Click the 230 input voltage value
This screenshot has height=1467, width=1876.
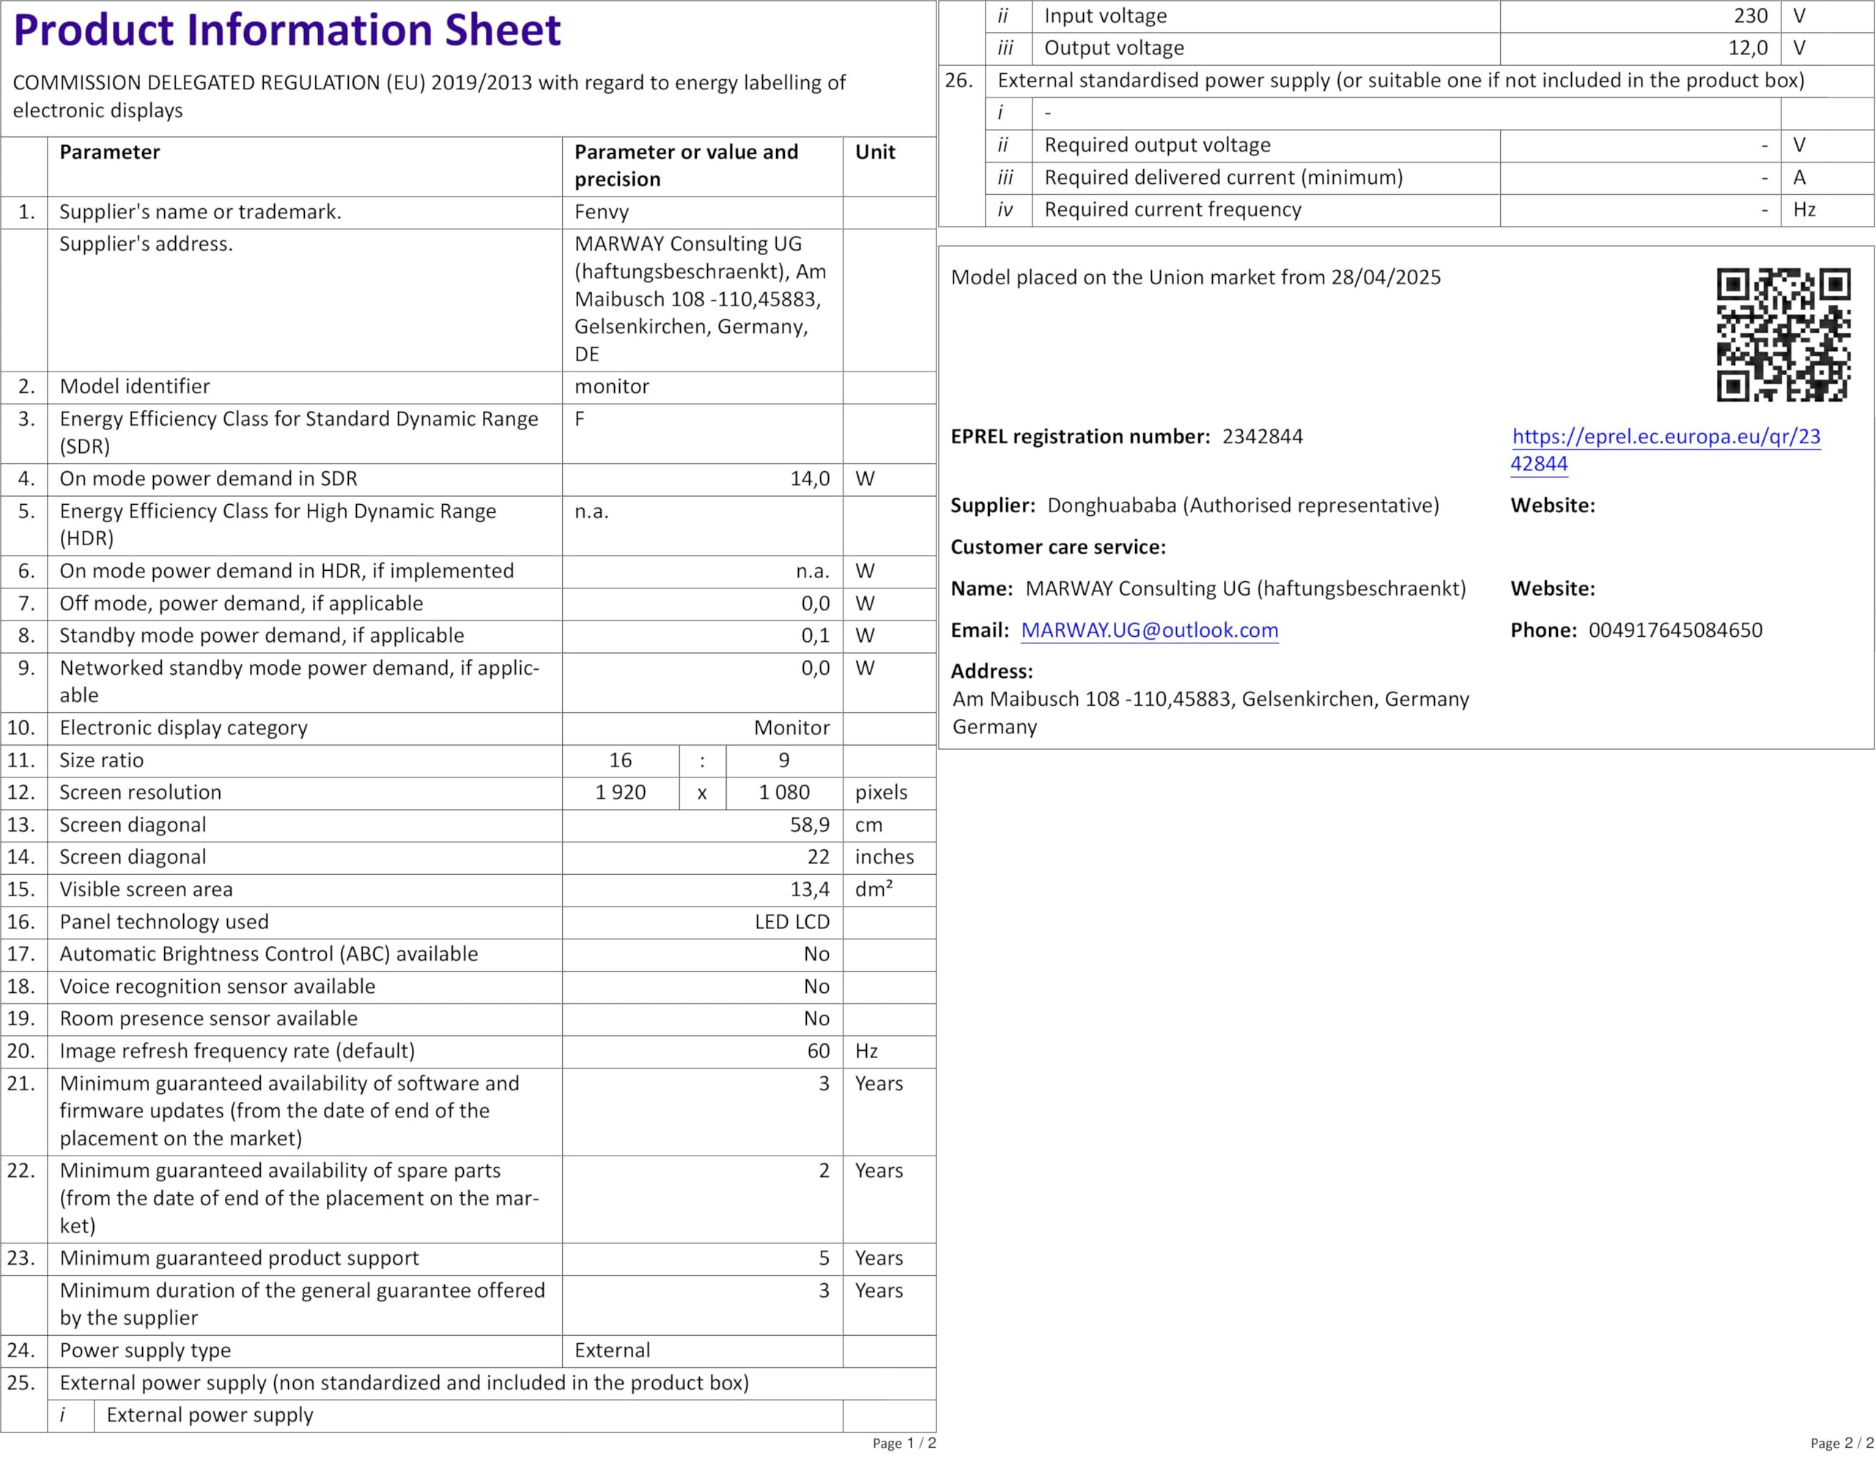click(1750, 16)
